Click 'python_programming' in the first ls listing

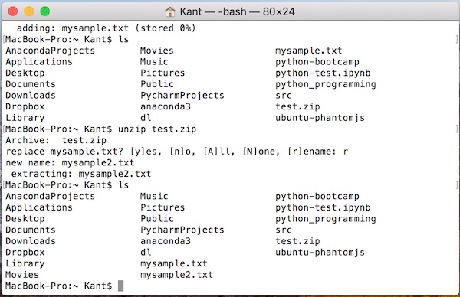(x=326, y=84)
